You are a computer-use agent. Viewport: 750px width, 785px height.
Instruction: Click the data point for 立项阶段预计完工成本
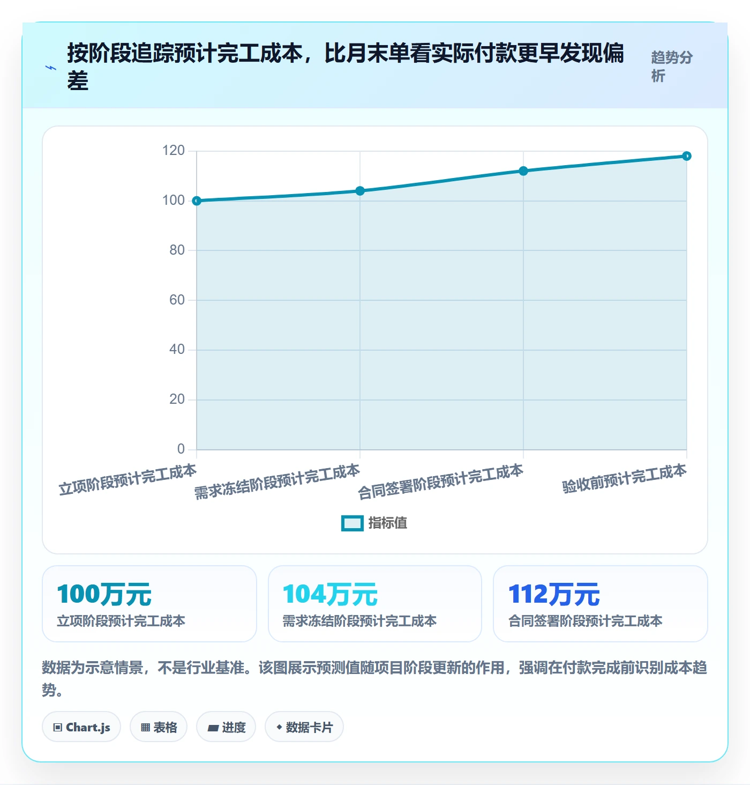[197, 201]
